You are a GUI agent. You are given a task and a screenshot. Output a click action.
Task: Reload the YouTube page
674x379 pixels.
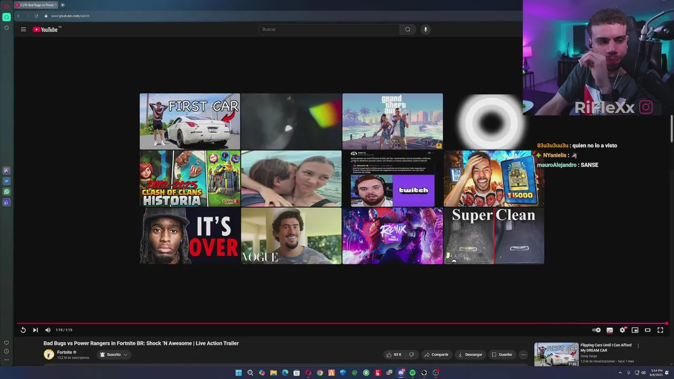(x=36, y=16)
